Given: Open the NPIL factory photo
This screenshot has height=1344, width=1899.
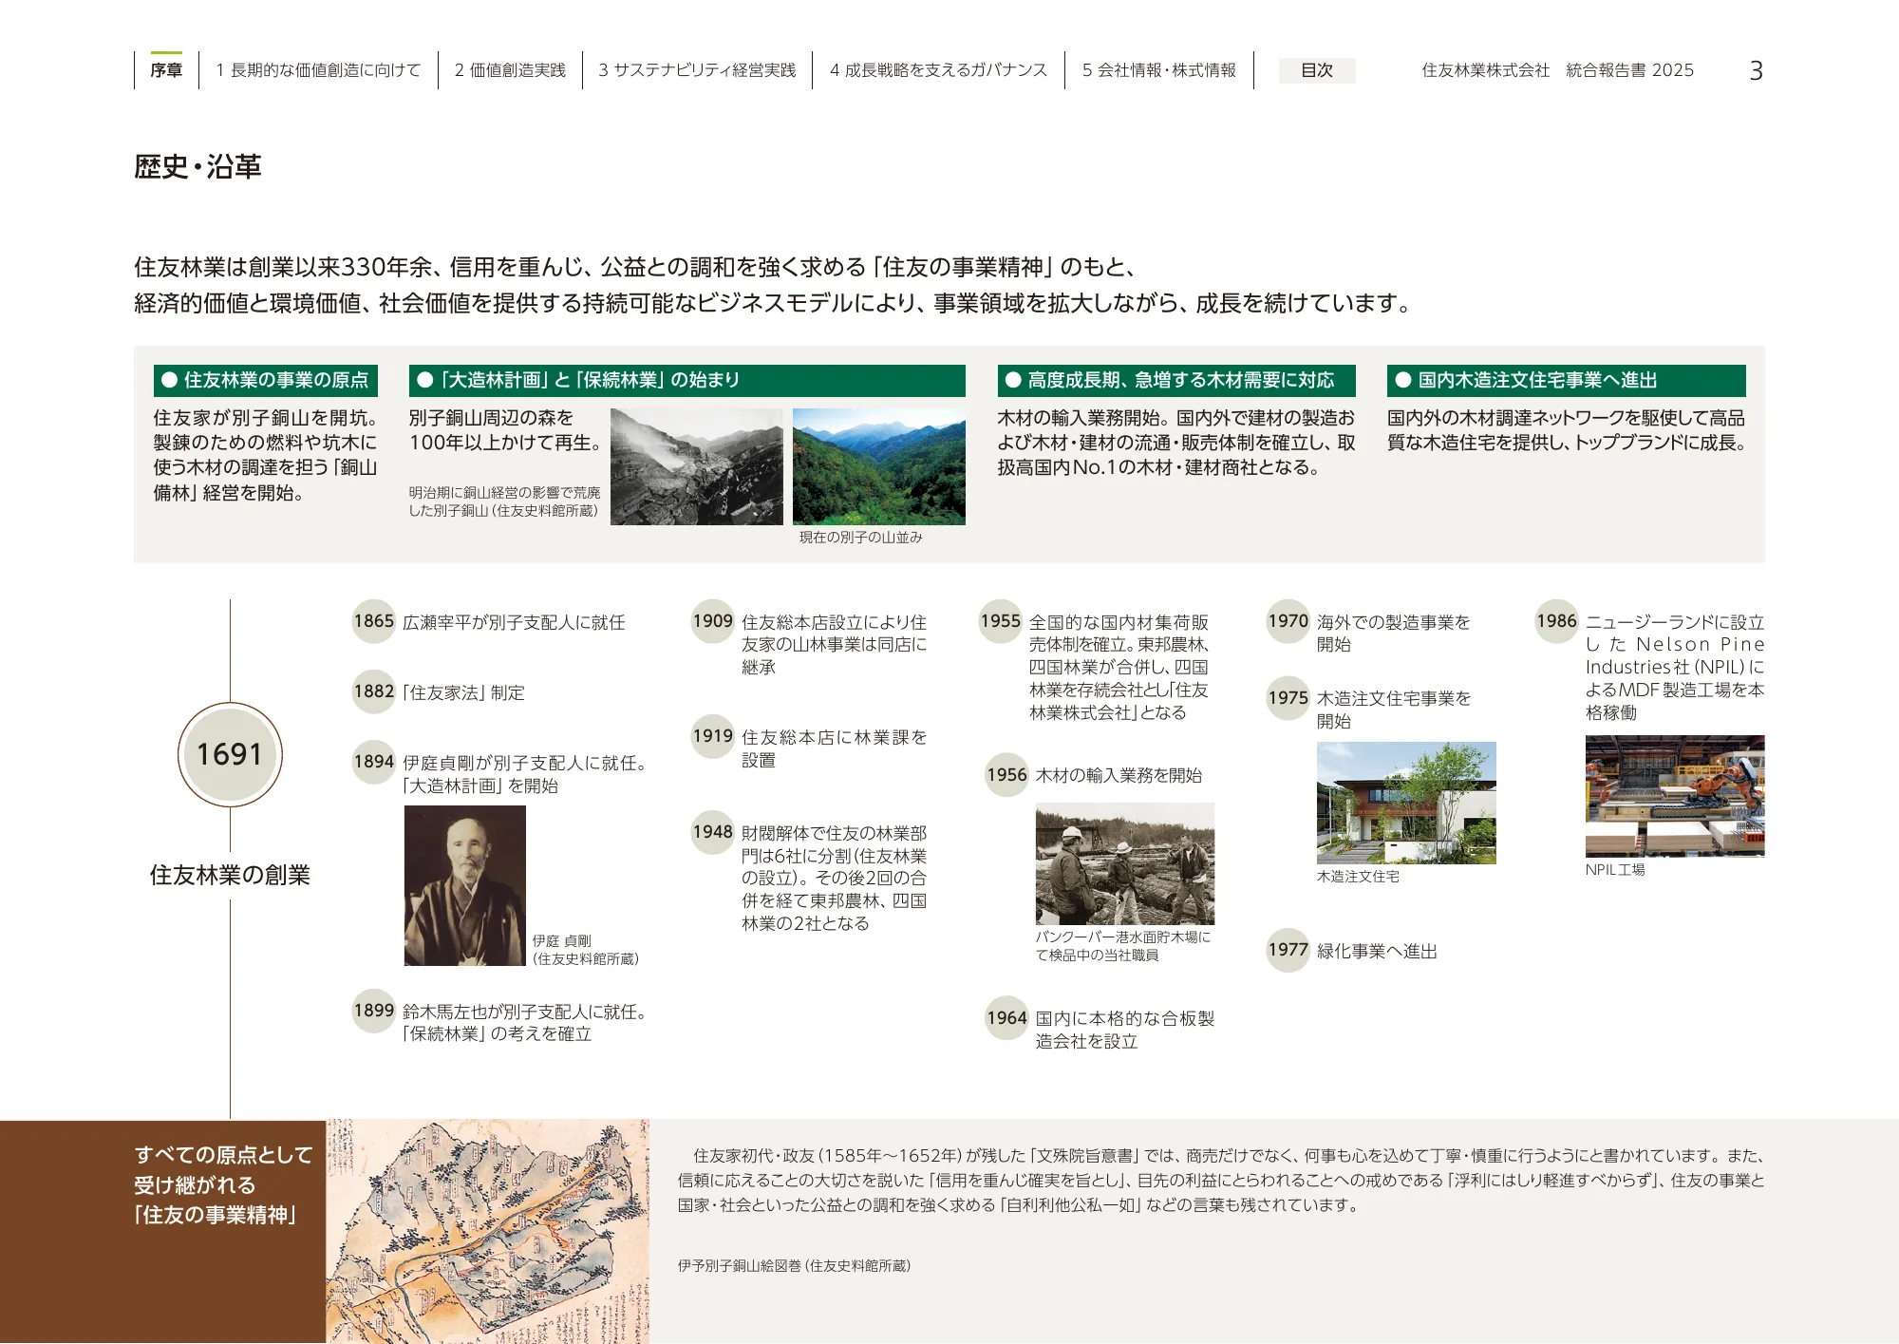Looking at the screenshot, I should tap(1674, 796).
